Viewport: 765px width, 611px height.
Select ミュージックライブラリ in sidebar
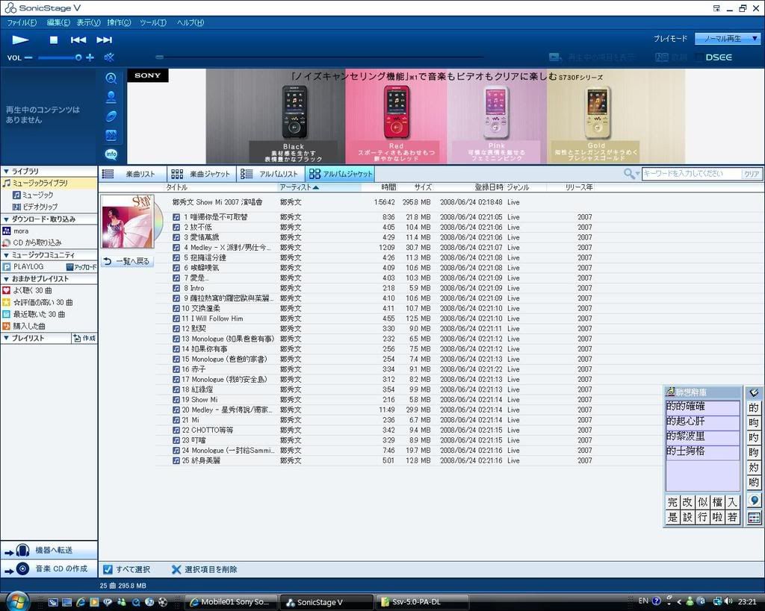pos(49,184)
